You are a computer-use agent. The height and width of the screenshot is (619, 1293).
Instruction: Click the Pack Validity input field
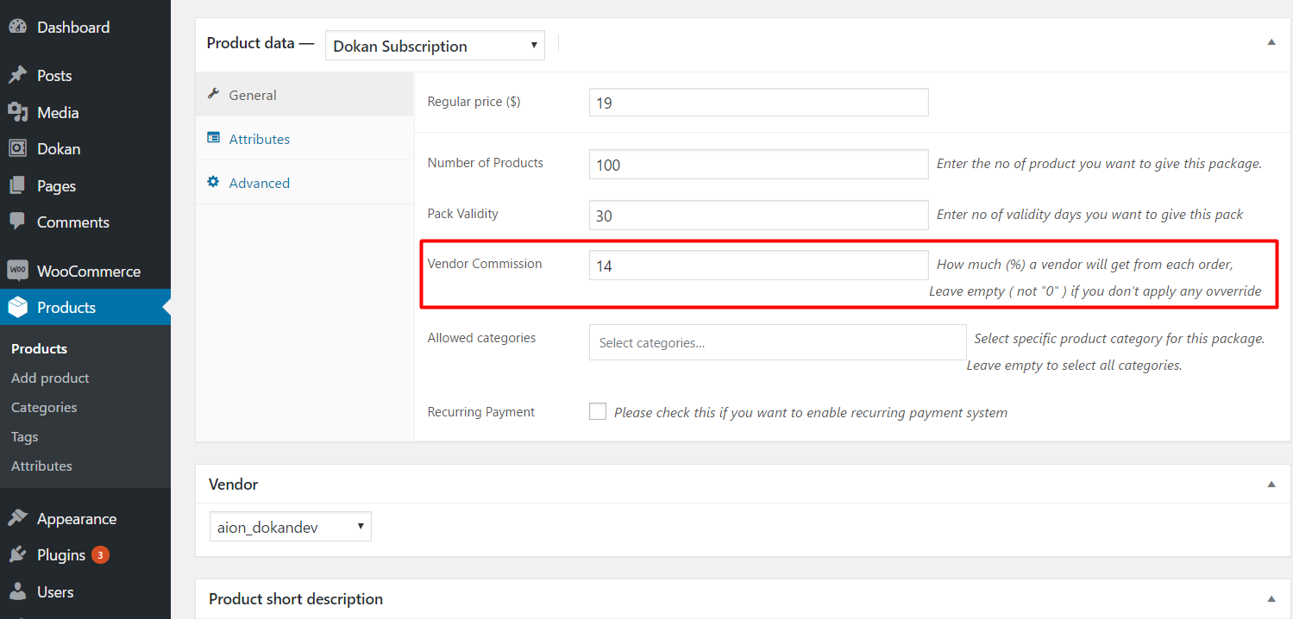point(759,215)
